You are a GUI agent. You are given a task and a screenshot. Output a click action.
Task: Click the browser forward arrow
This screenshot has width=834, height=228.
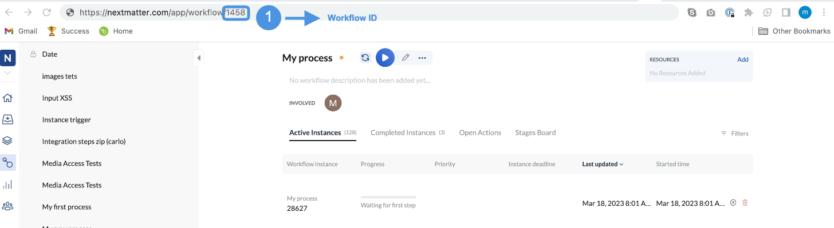[x=27, y=12]
